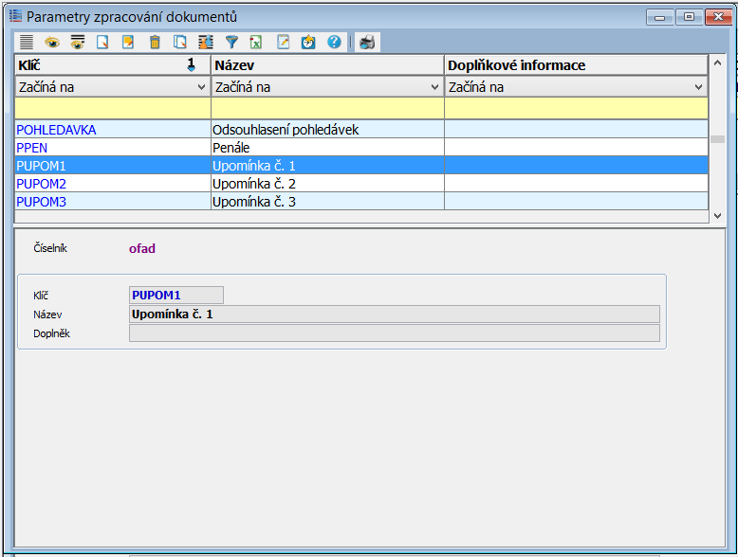The image size is (738, 557).
Task: Click the printer icon in toolbar
Action: [367, 42]
